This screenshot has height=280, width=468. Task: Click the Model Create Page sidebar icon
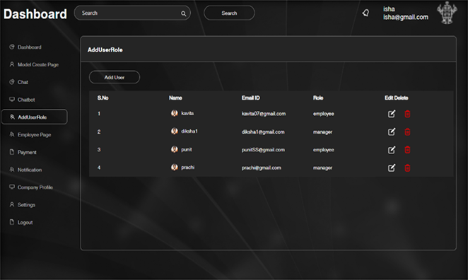(12, 64)
